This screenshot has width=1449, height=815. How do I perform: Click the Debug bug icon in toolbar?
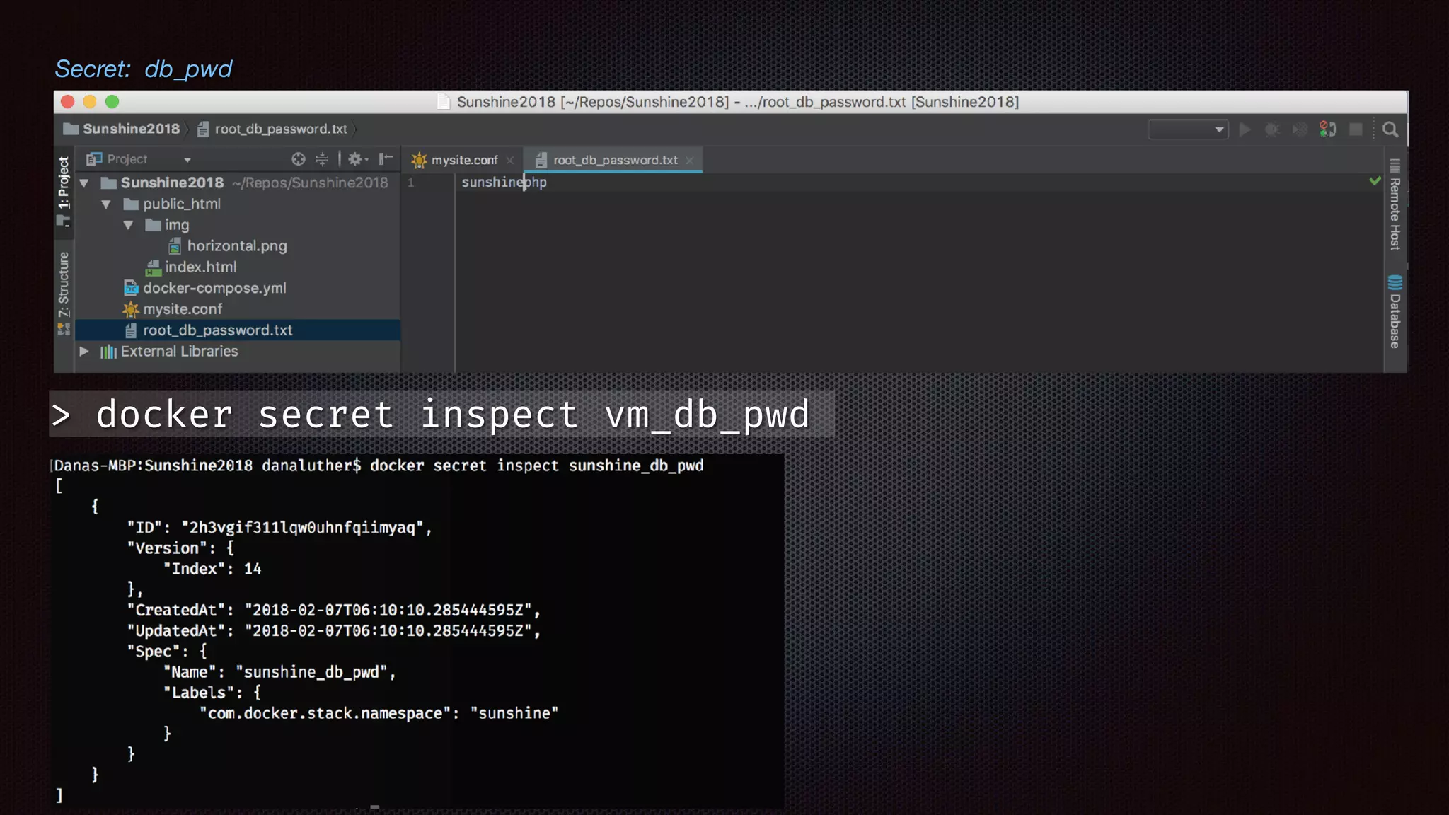1272,129
